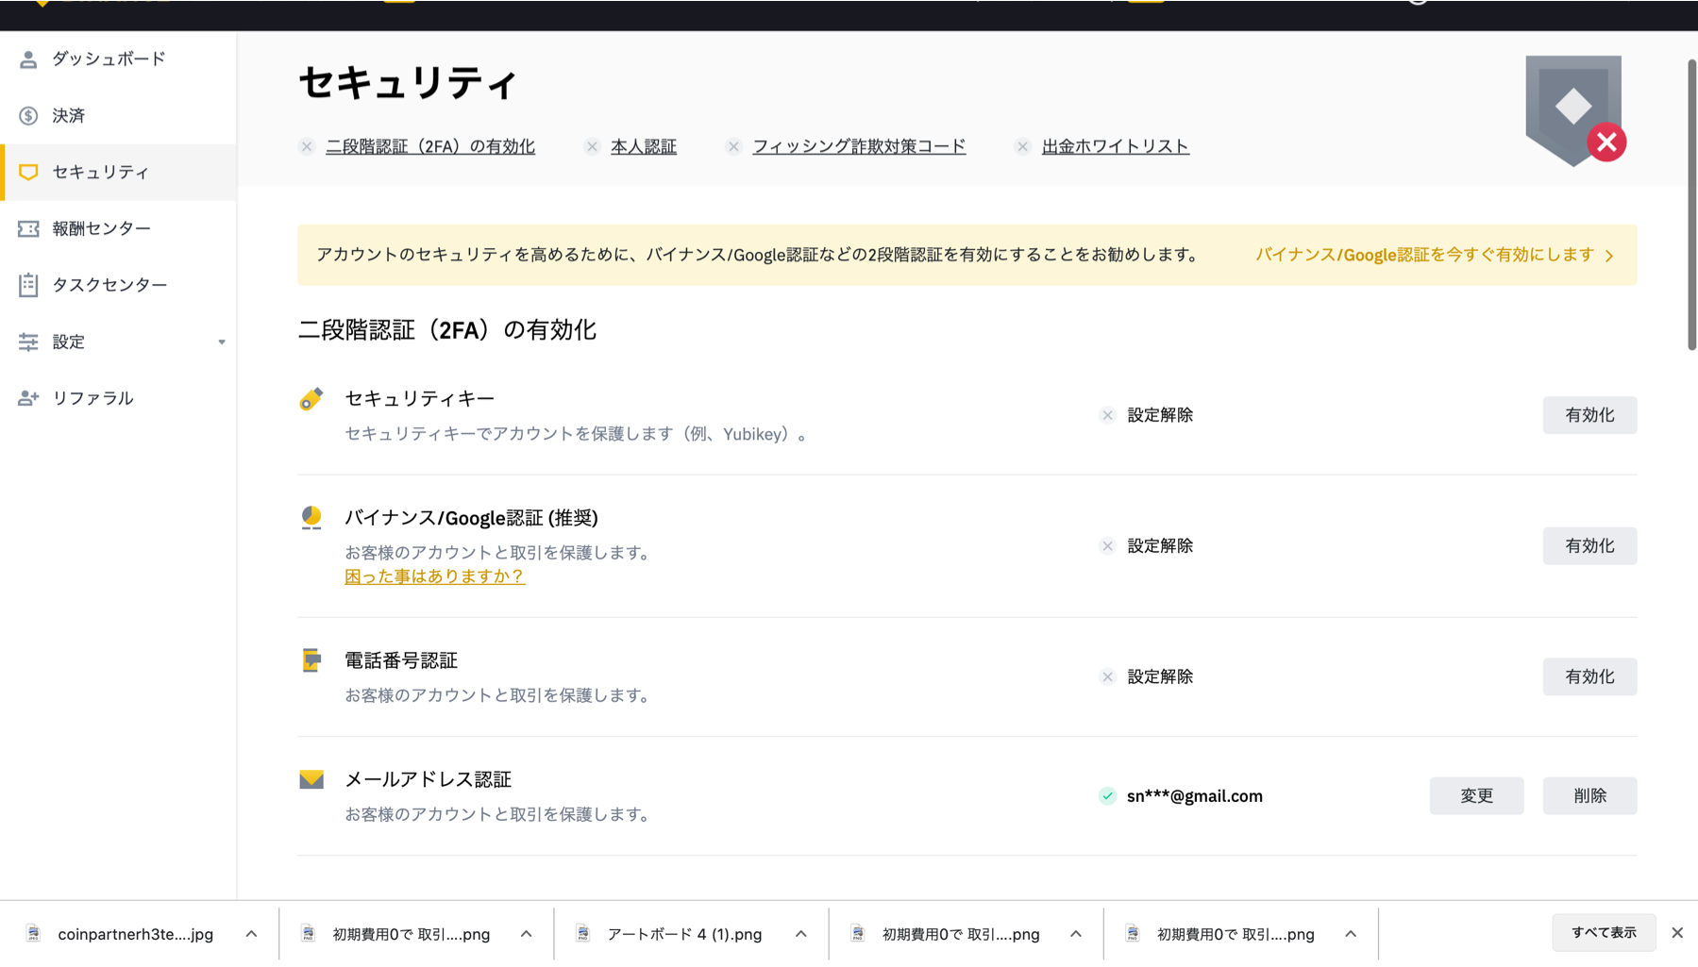
Task: Click the masked email sn***@gmail.com
Action: (x=1195, y=796)
